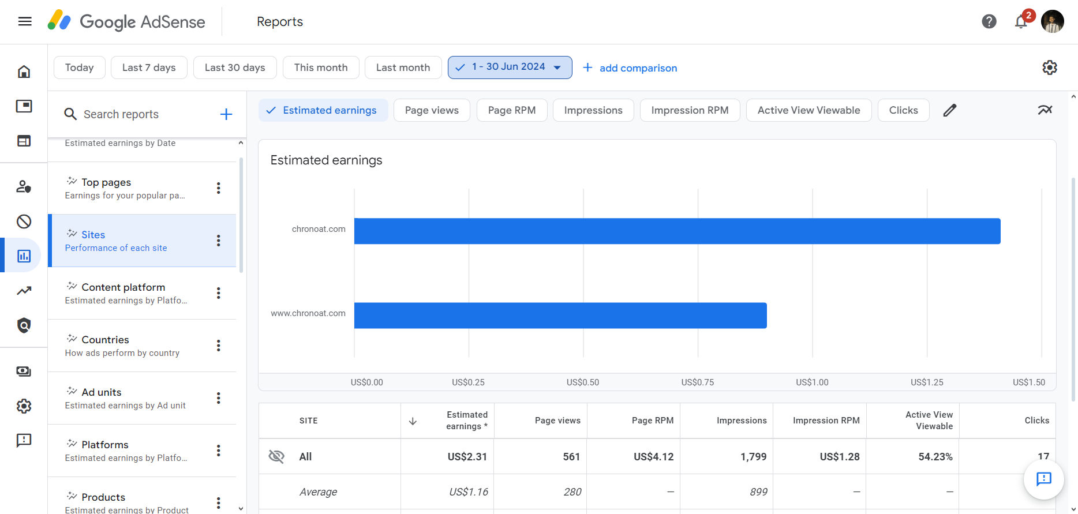The width and height of the screenshot is (1078, 514).
Task: Open options menu for Countries report
Action: (219, 346)
